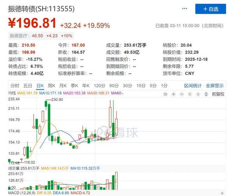Click the MACD:4.72 value

[80, 193]
